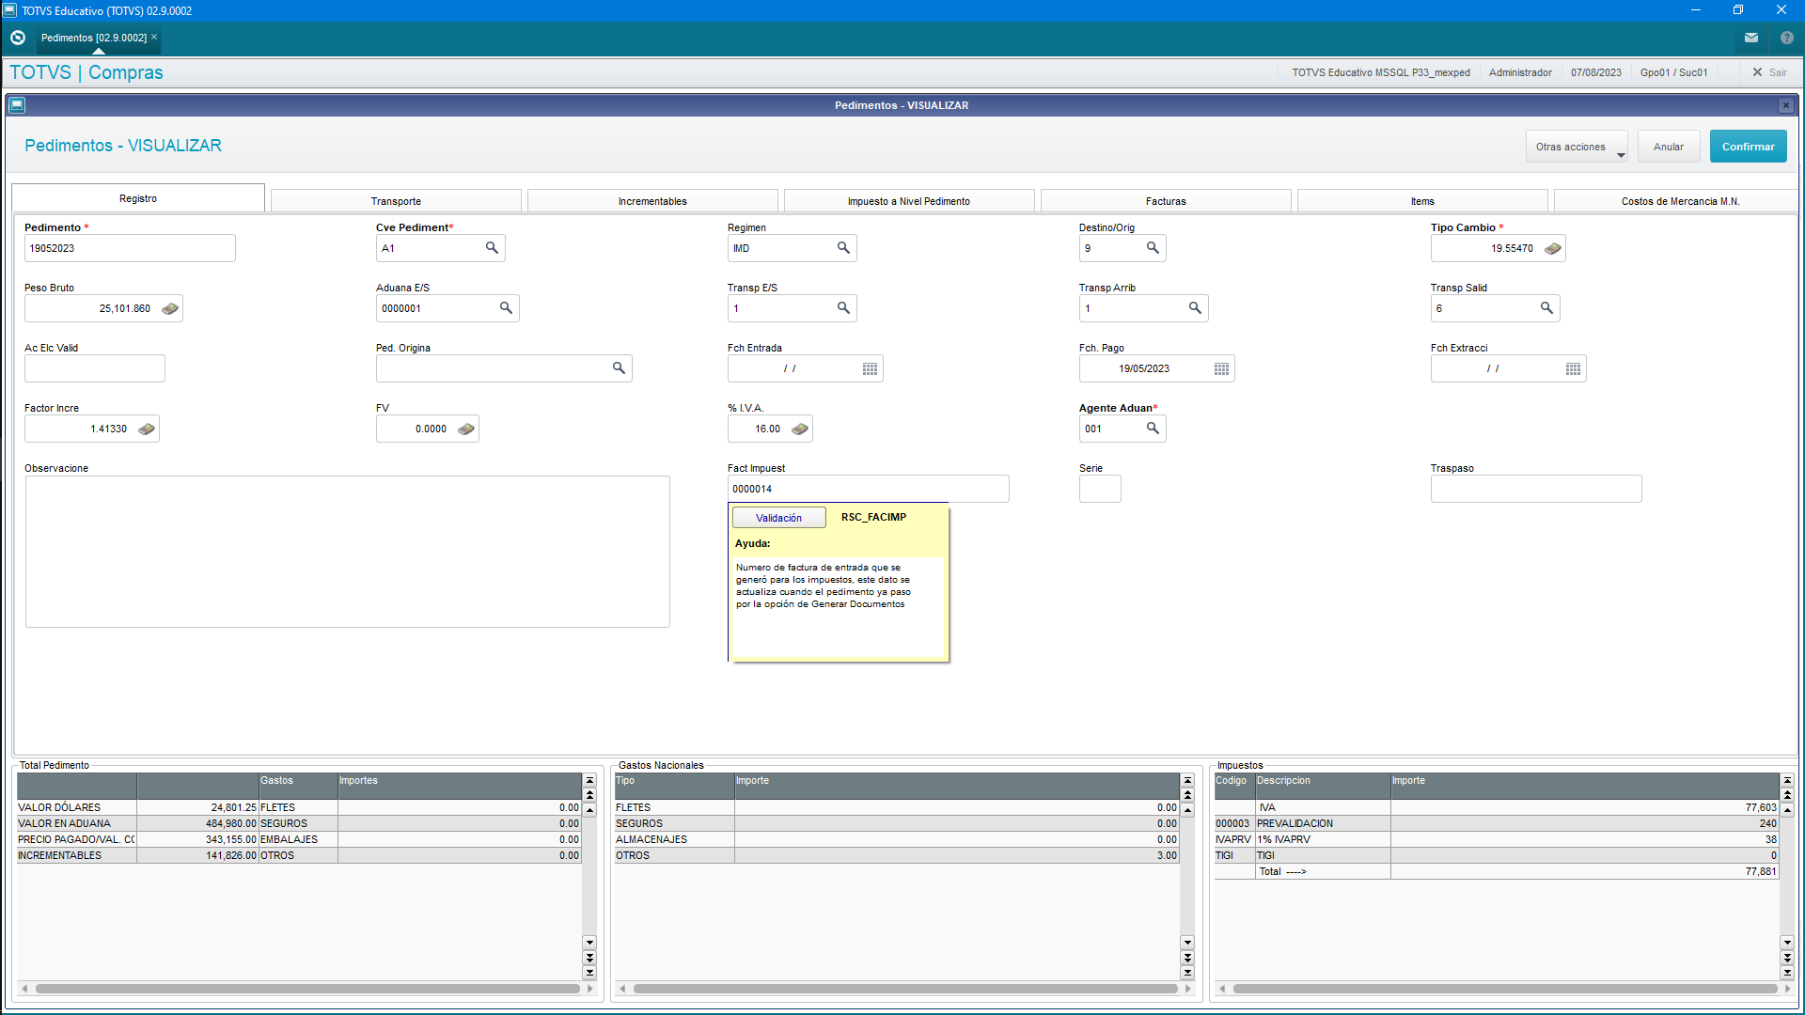
Task: Open the Items tab
Action: pyautogui.click(x=1422, y=201)
